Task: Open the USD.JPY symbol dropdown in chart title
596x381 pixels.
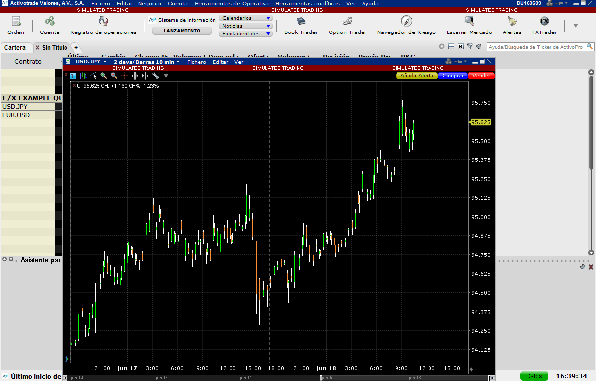Action: tap(105, 62)
